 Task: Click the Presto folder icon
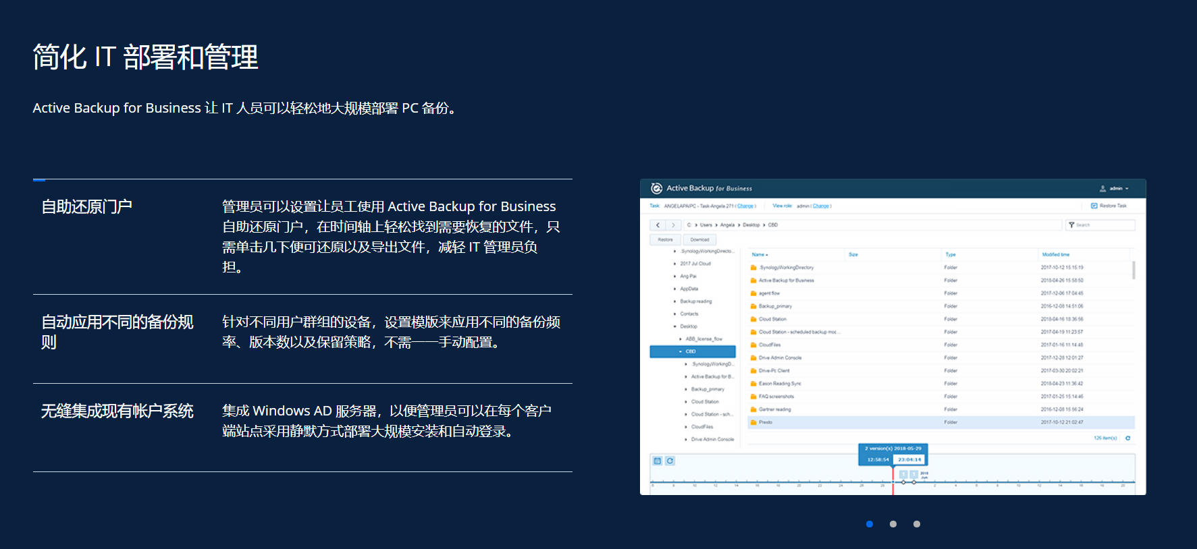[x=753, y=422]
